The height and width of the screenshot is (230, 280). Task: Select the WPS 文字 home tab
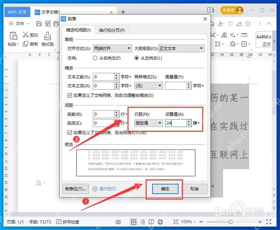(x=17, y=12)
